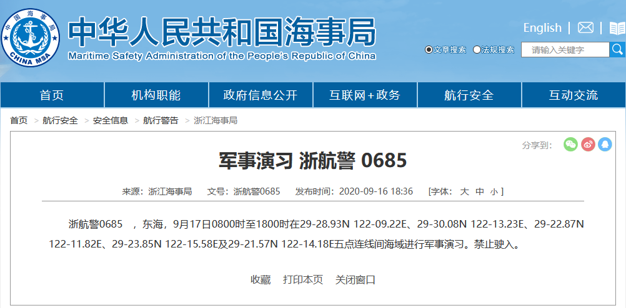626x308 pixels.
Task: Open the book reader icon
Action: point(617,28)
